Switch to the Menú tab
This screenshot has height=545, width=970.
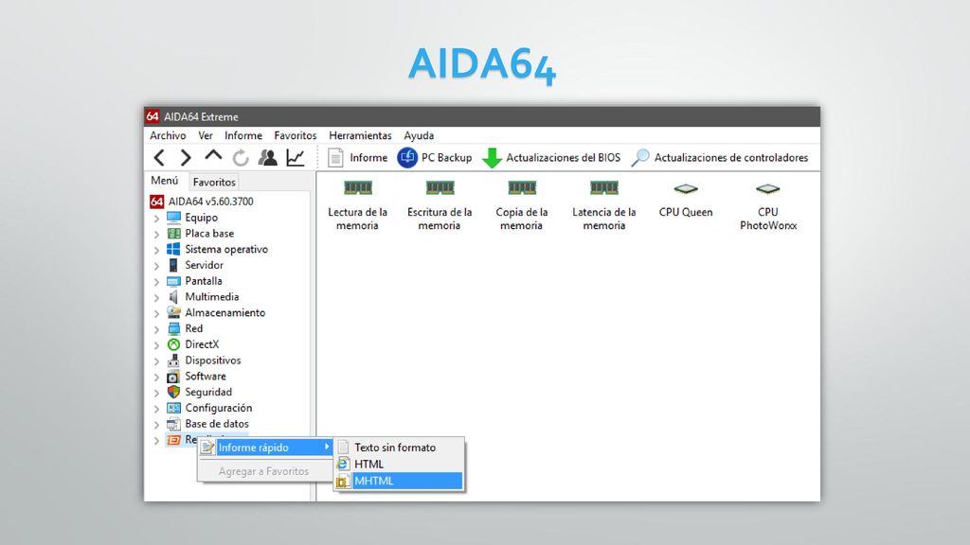coord(165,181)
